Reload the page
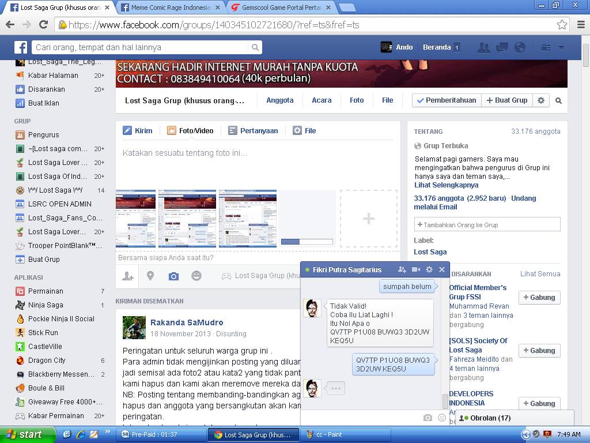Image resolution: width=590 pixels, height=443 pixels. [x=44, y=25]
